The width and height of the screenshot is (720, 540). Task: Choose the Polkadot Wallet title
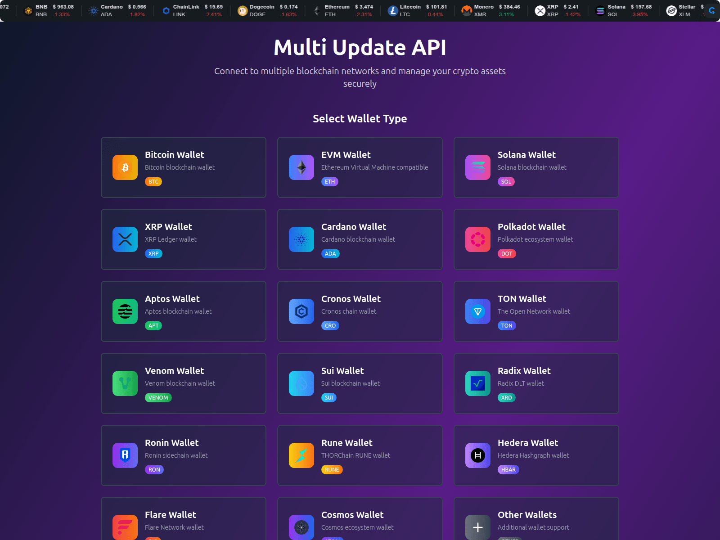[x=531, y=227]
